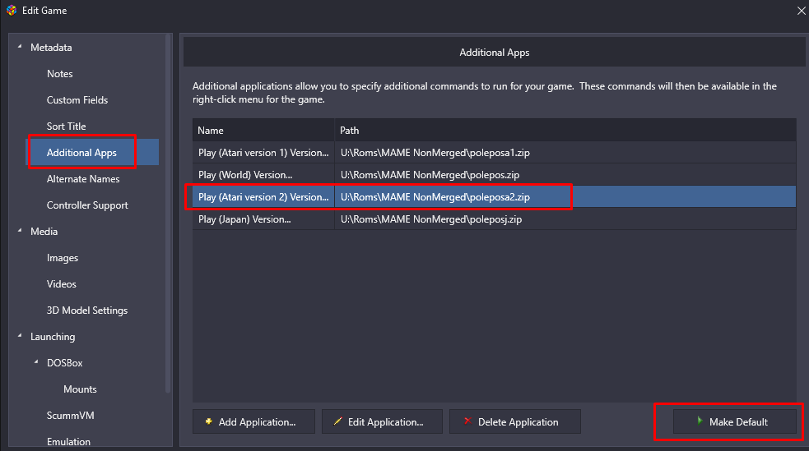Close the Edit Game window
This screenshot has height=451, width=809.
point(802,11)
